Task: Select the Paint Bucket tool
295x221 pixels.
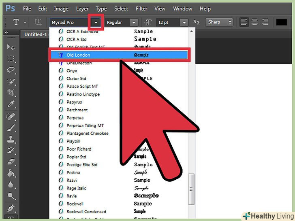Action: click(11, 173)
